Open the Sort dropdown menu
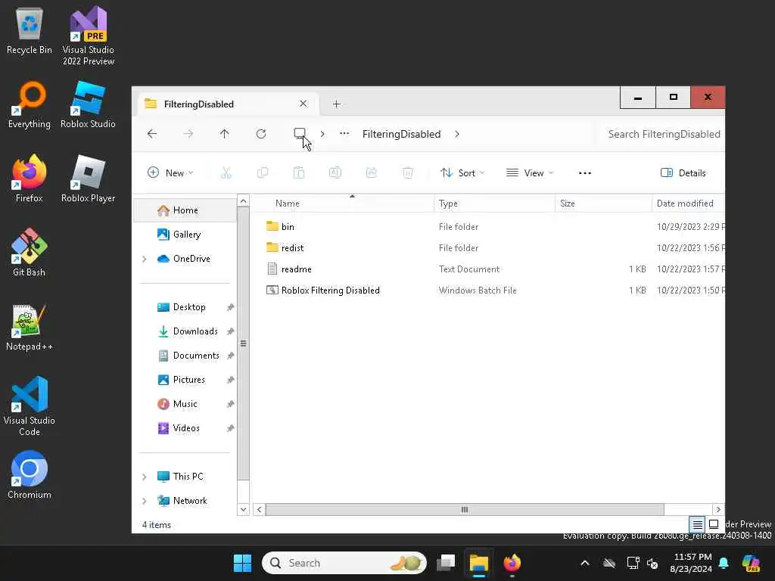 pyautogui.click(x=462, y=173)
